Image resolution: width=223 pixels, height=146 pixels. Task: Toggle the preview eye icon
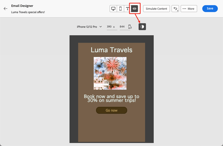coord(134,9)
